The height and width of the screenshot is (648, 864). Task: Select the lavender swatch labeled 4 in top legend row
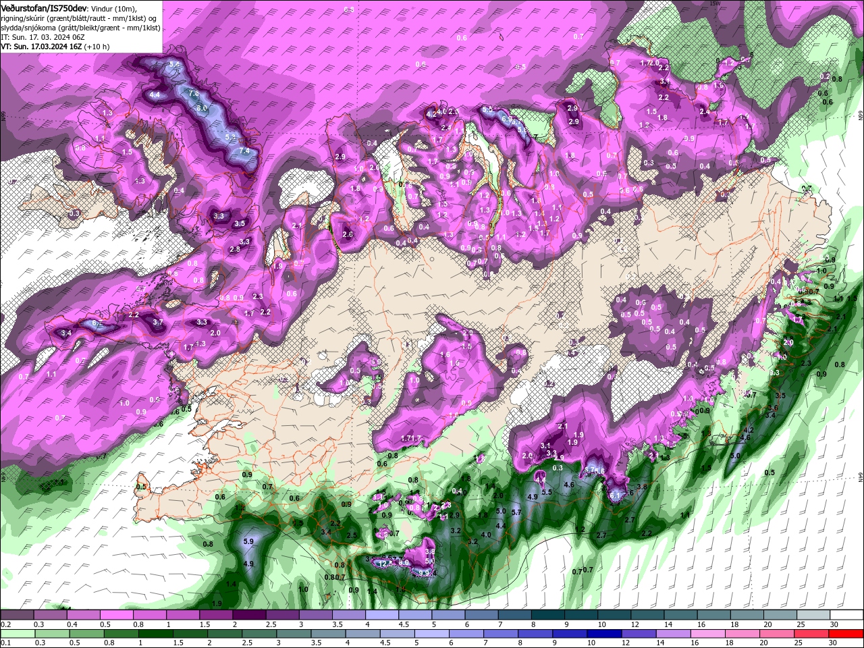click(x=382, y=616)
